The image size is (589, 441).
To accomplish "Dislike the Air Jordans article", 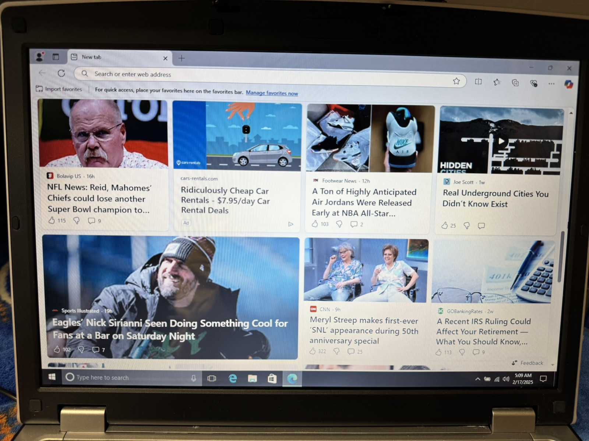I will pyautogui.click(x=339, y=224).
